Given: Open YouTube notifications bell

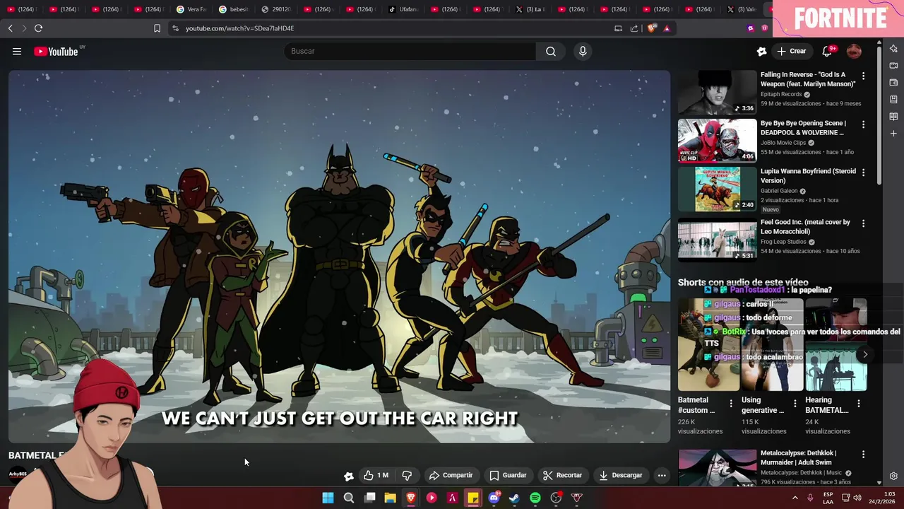Looking at the screenshot, I should click(x=827, y=51).
